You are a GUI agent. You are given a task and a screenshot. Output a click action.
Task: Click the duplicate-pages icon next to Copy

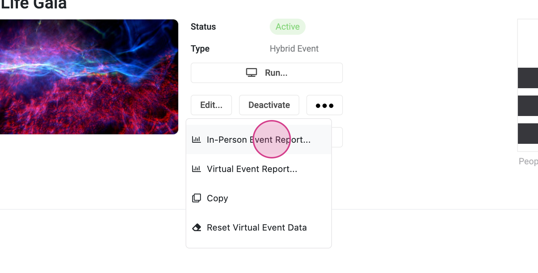[197, 198]
